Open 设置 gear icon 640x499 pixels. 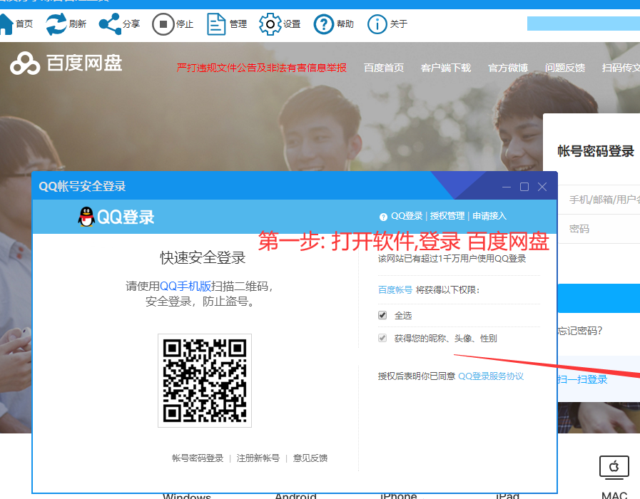270,24
